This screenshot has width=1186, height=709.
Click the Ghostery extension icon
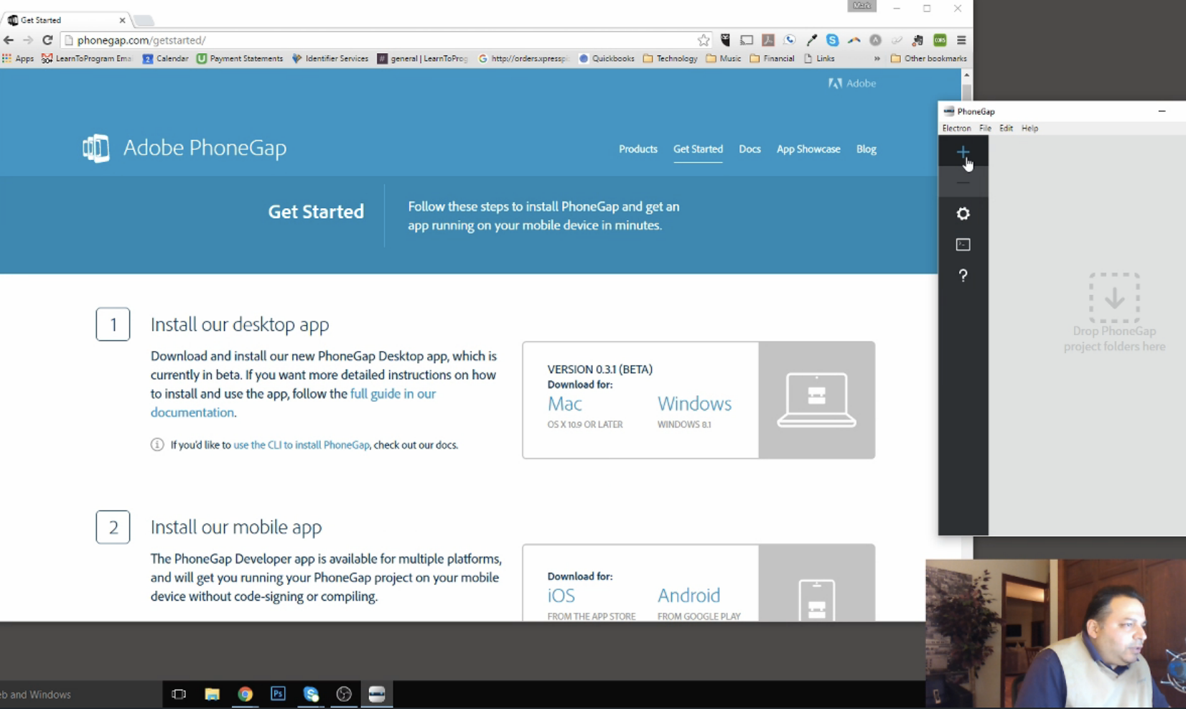(x=725, y=40)
